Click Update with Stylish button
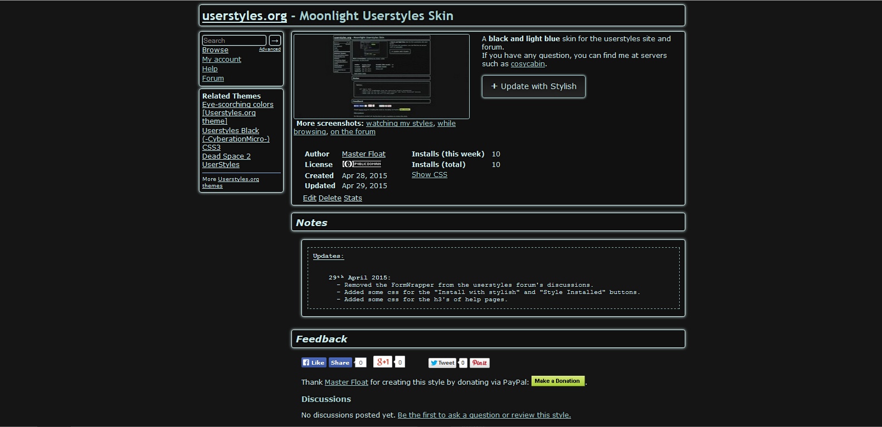Screen dimensions: 882x427 tap(534, 86)
